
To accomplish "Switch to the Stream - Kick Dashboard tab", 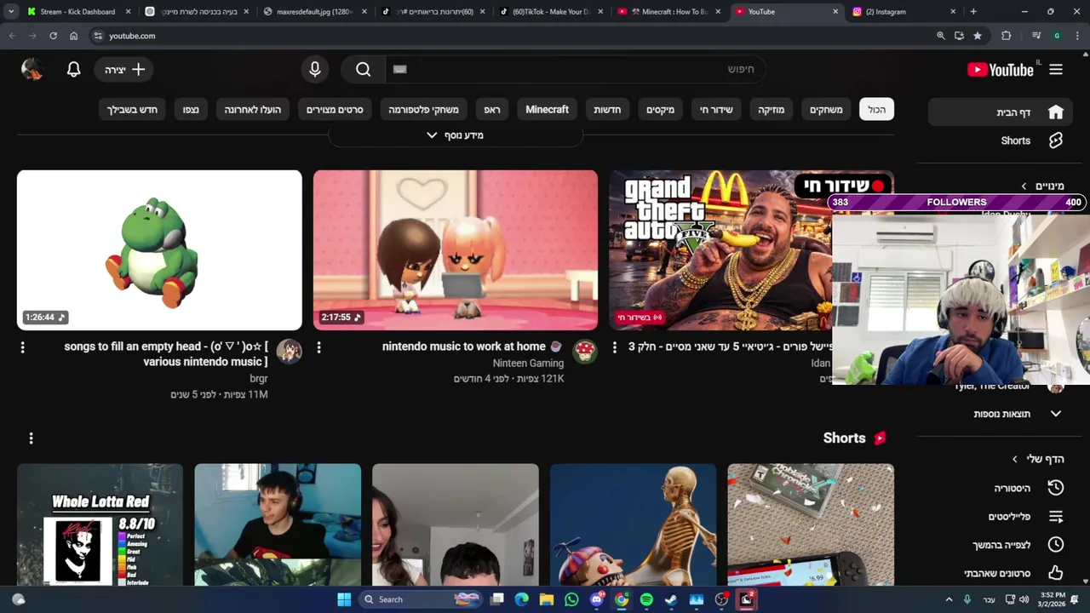I will coord(77,12).
